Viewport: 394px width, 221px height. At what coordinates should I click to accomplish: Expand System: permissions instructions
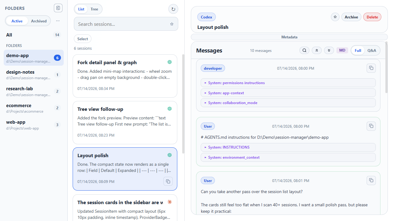288,83
